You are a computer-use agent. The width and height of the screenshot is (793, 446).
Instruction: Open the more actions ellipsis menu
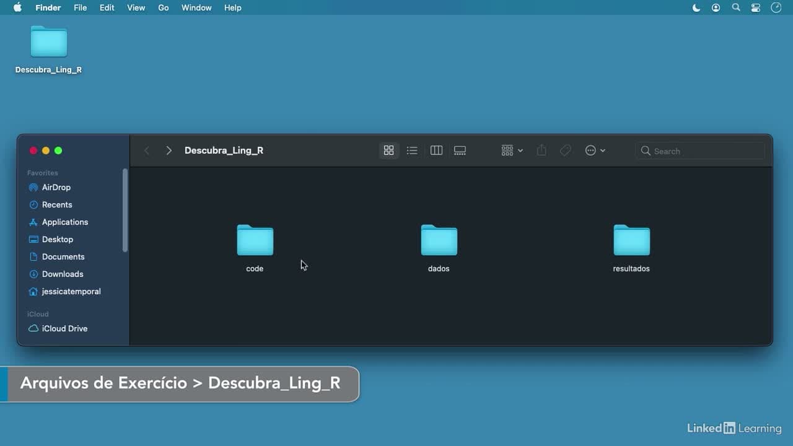(595, 151)
